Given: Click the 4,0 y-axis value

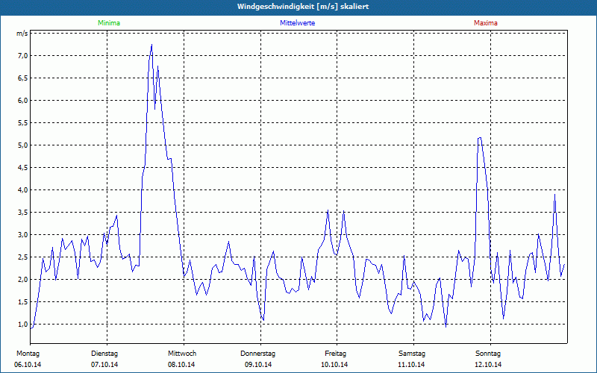Looking at the screenshot, I should (23, 190).
